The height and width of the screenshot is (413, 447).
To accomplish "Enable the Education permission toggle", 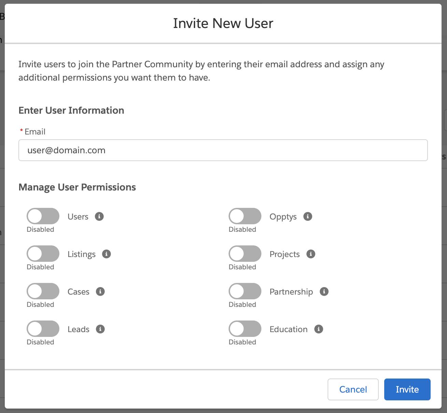I will (245, 329).
